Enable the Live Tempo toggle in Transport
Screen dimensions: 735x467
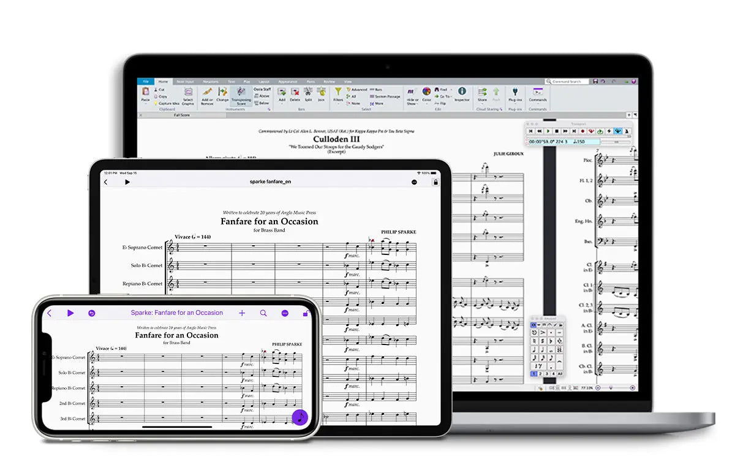pyautogui.click(x=617, y=131)
